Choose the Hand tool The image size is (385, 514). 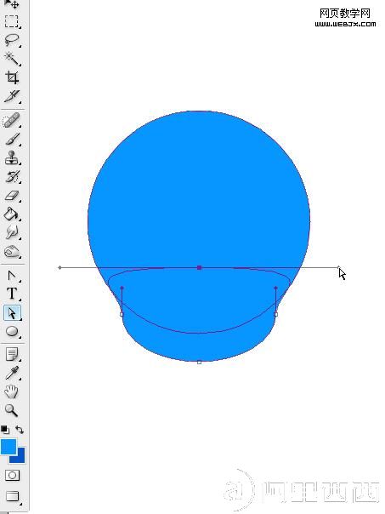tap(12, 391)
